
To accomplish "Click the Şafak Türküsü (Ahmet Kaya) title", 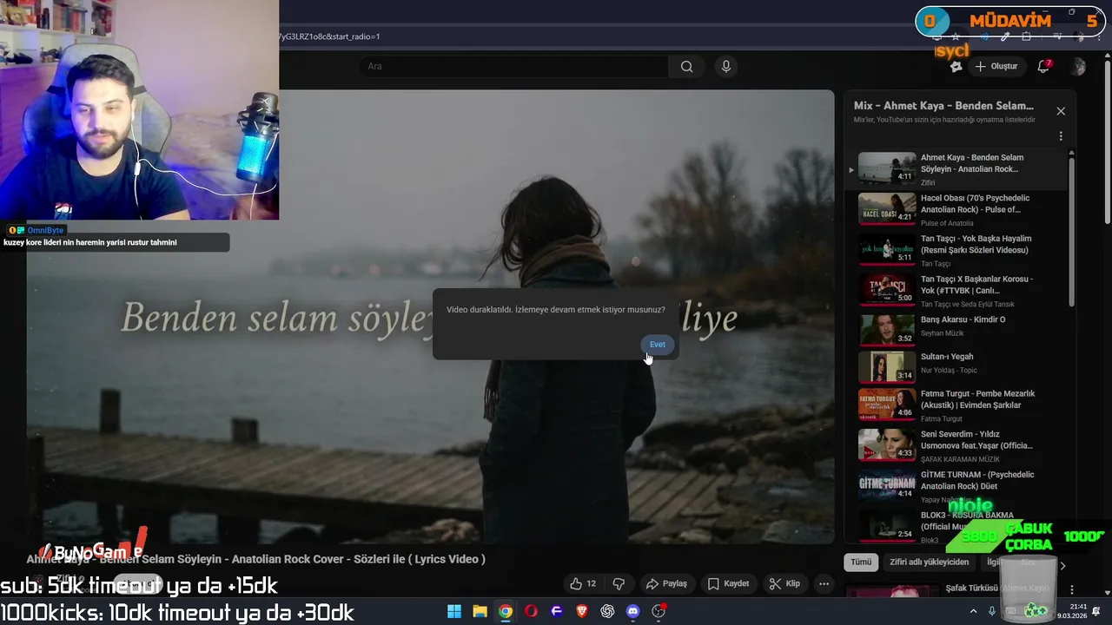I will tap(997, 589).
